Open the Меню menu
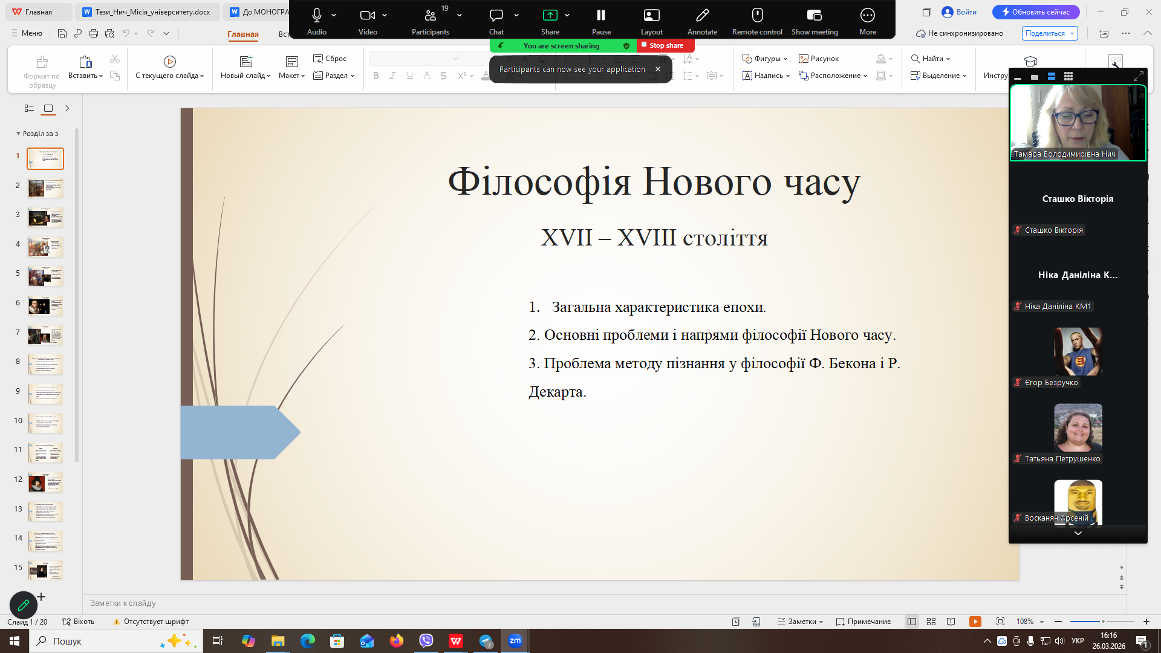 (27, 33)
